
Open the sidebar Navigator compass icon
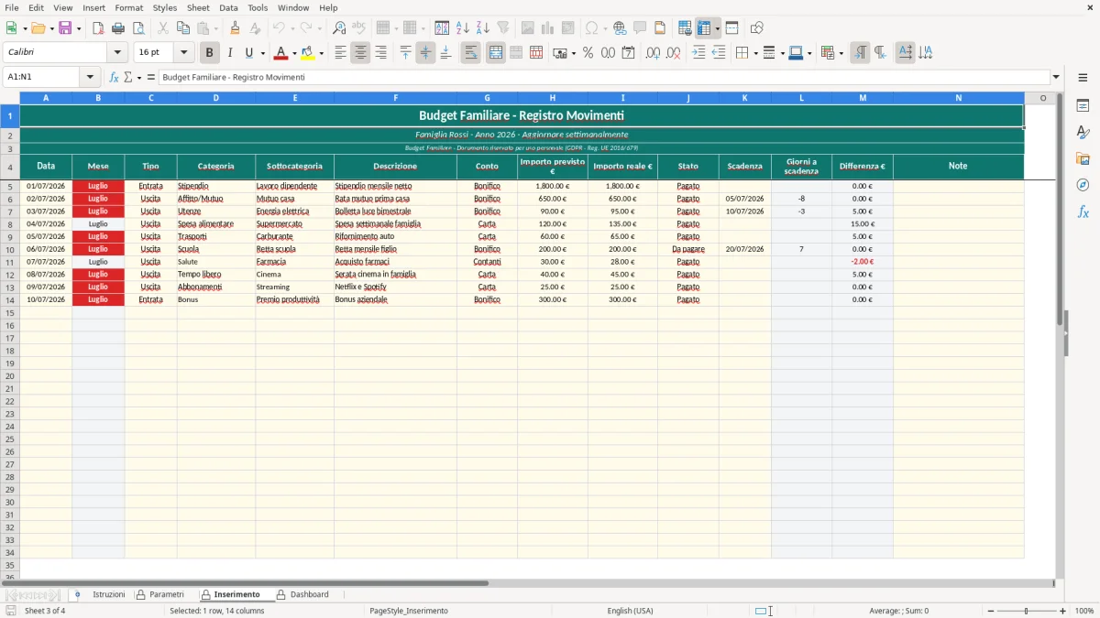coord(1083,185)
